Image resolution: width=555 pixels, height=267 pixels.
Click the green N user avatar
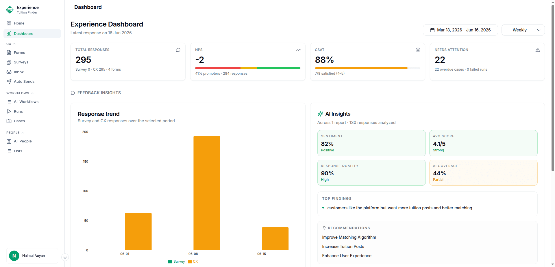[x=14, y=256]
